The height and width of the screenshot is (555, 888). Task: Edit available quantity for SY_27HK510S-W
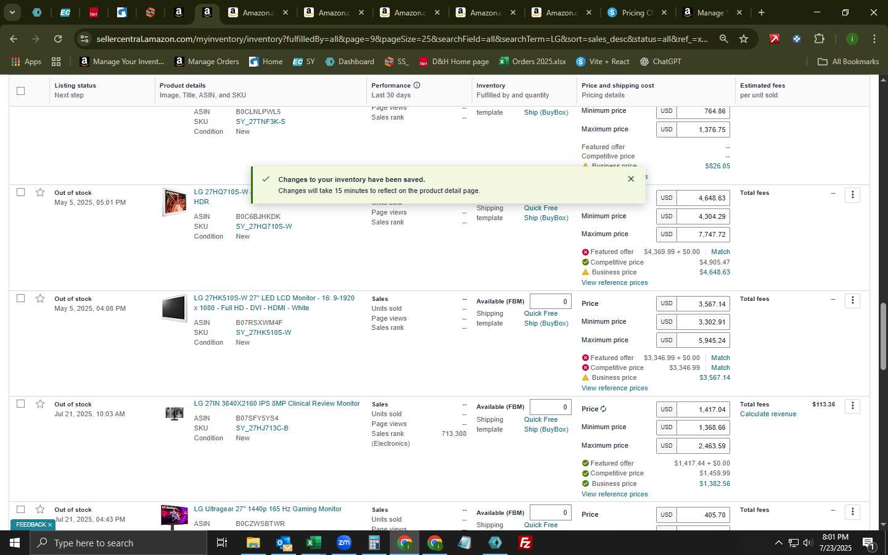[x=551, y=302]
